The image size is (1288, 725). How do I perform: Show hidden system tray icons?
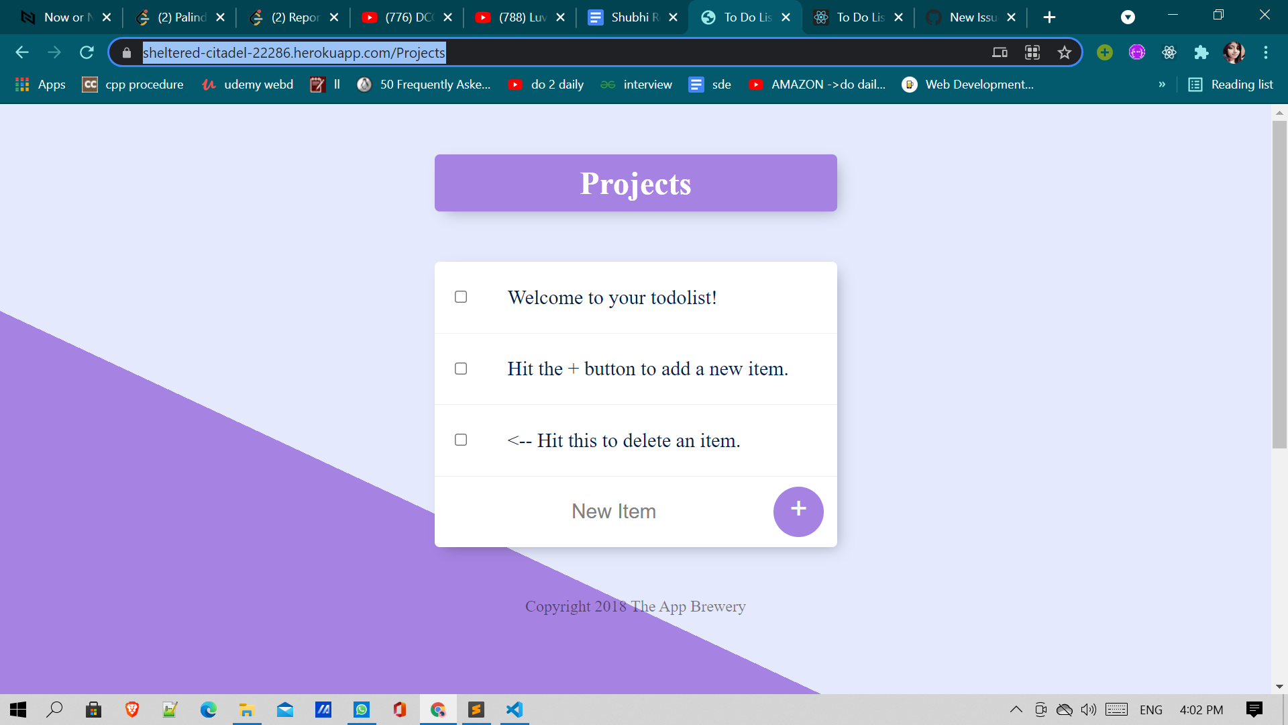tap(1016, 710)
